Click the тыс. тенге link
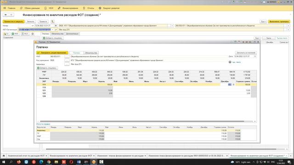This screenshot has height=165, width=294. coord(237,62)
